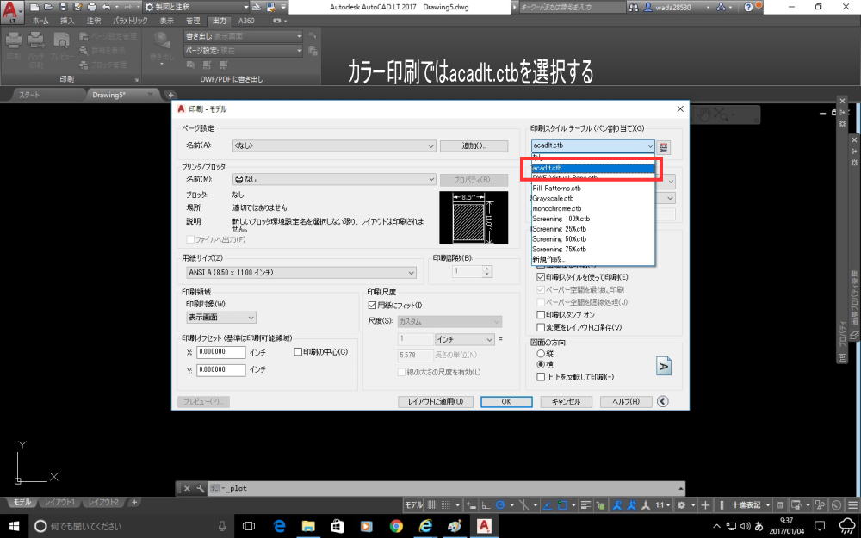Open the decimal units dropdown in status bar
The height and width of the screenshot is (538, 861).
(750, 505)
